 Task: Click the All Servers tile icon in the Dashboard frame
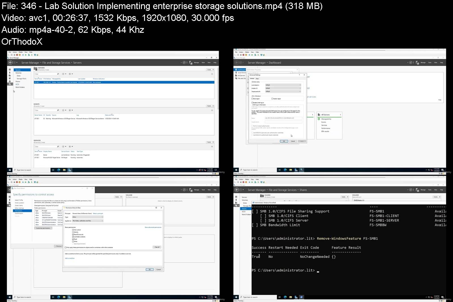319,115
